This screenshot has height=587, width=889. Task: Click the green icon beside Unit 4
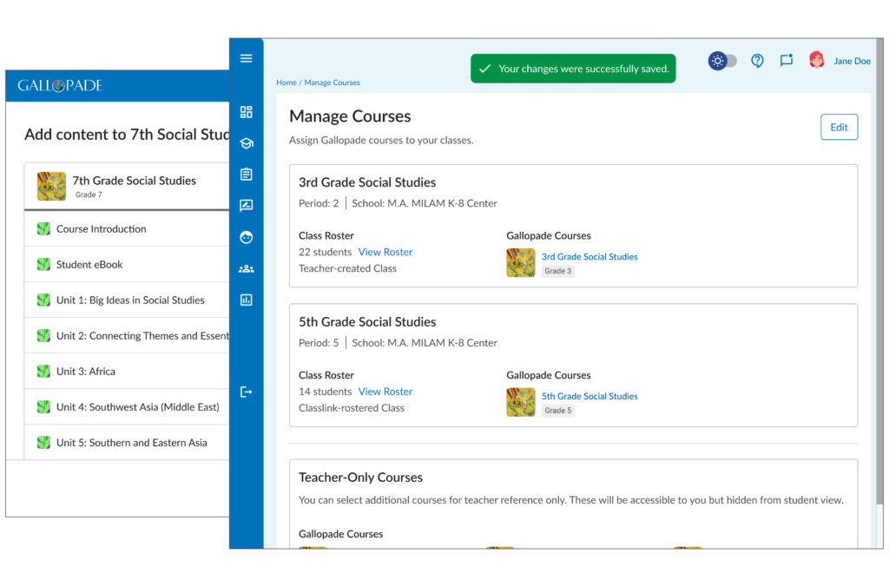pos(43,406)
